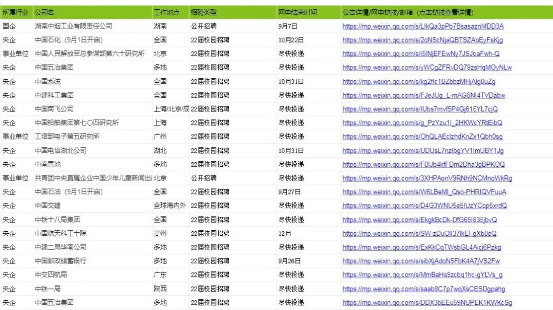The image size is (553, 310).
Task: Select the 招聘类型 column header
Action: (233, 12)
